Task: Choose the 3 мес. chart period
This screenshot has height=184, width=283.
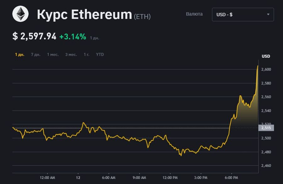Action: pos(71,54)
